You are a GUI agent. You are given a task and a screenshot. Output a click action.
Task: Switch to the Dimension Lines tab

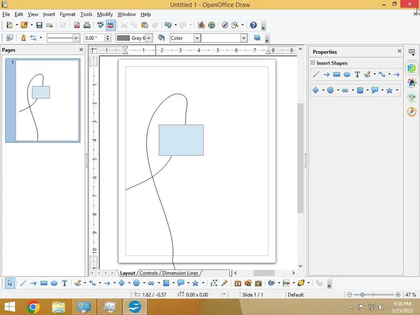tap(180, 273)
